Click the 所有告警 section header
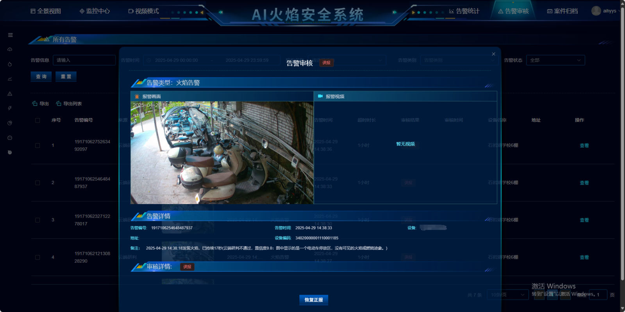Image resolution: width=625 pixels, height=312 pixels. point(64,39)
